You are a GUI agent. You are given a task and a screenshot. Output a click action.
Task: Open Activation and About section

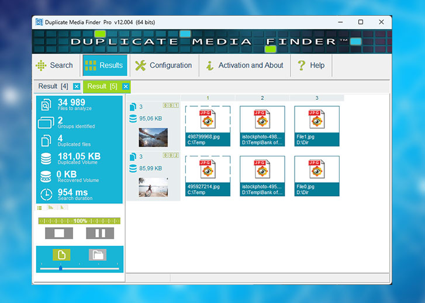pos(245,65)
